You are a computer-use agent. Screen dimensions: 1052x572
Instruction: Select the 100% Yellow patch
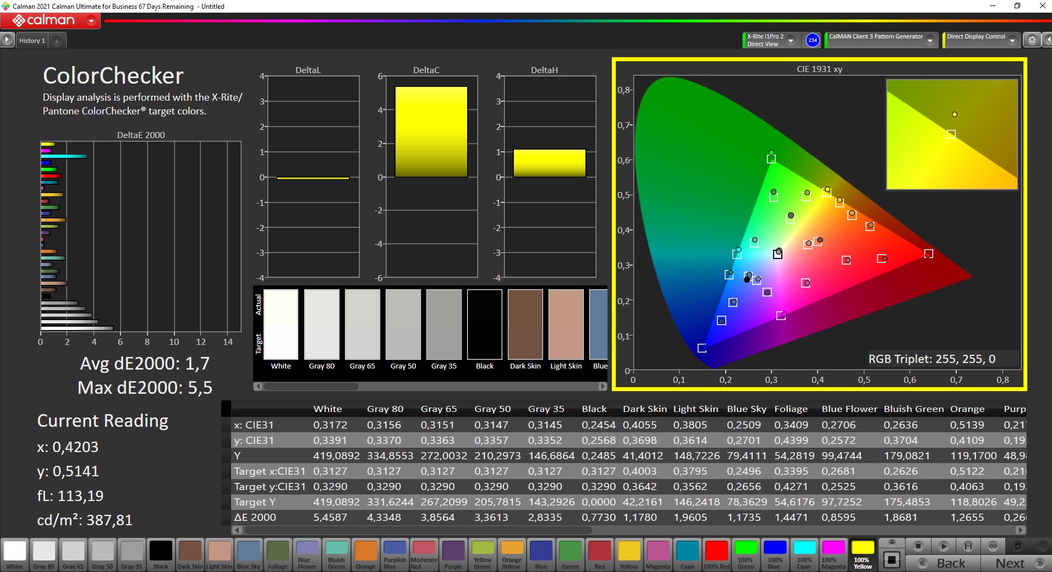tap(863, 554)
